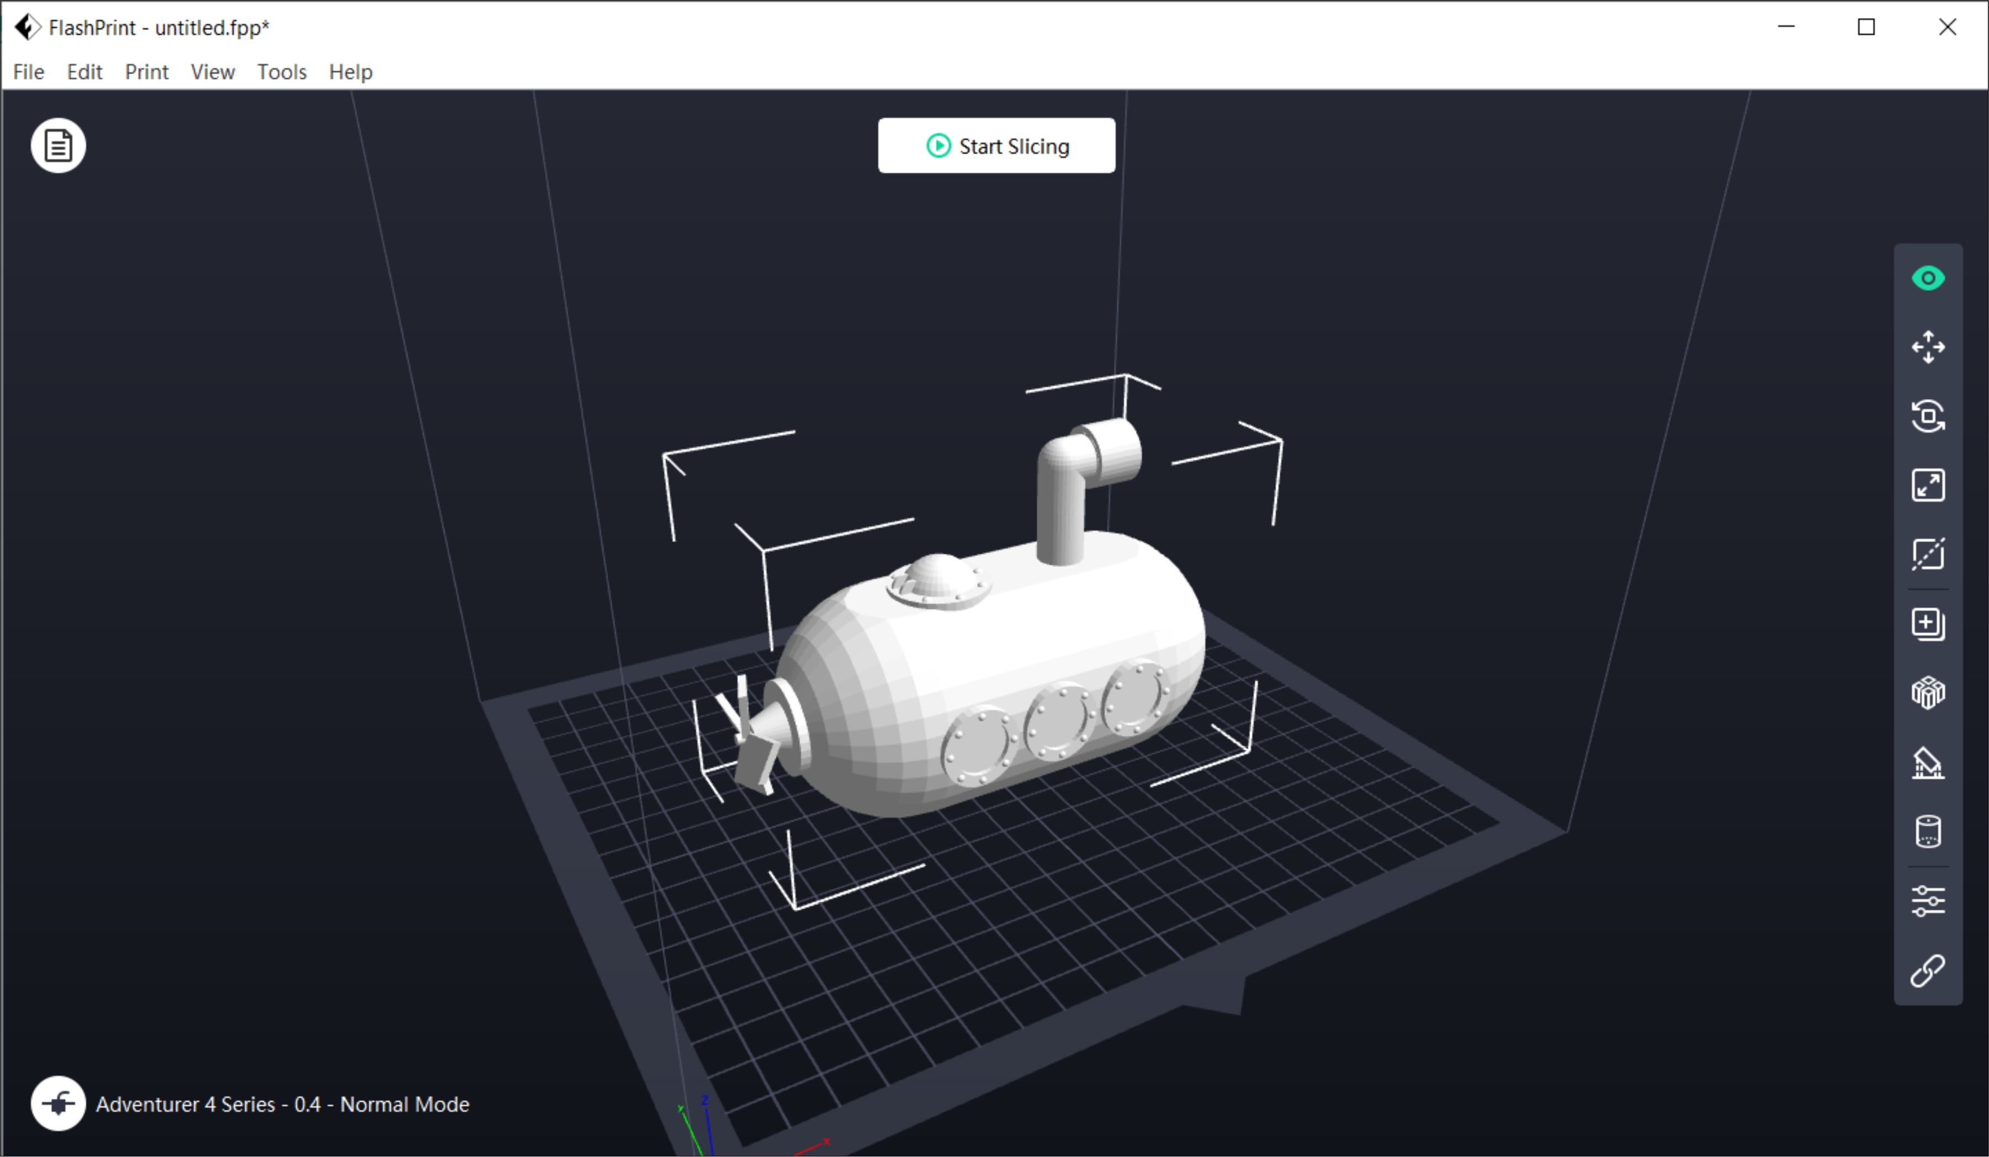Open the Help menu
The width and height of the screenshot is (1989, 1157).
[349, 72]
